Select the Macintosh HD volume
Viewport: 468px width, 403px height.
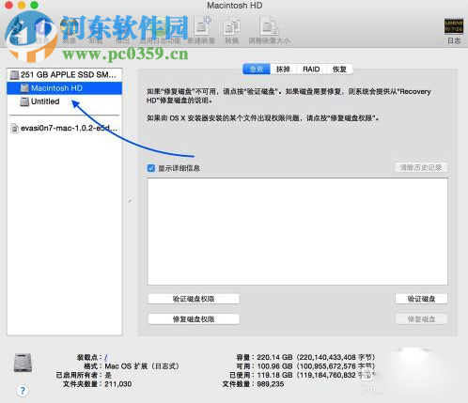[65, 88]
